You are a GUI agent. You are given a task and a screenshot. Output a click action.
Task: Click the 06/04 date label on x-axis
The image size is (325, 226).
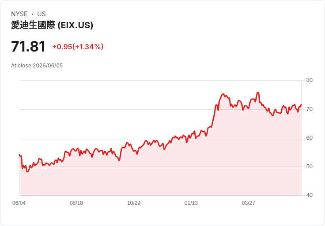coord(19,203)
